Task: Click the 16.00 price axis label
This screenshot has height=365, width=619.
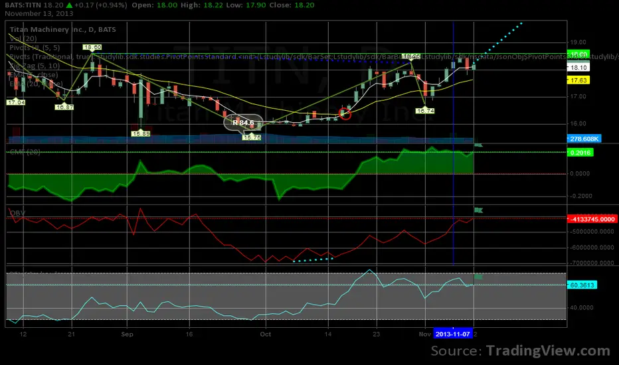Action: (578, 123)
